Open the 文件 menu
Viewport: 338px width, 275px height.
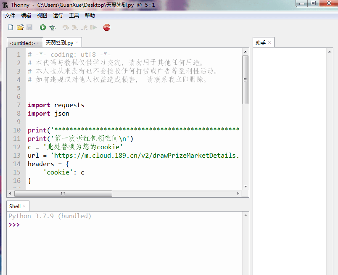coord(10,16)
